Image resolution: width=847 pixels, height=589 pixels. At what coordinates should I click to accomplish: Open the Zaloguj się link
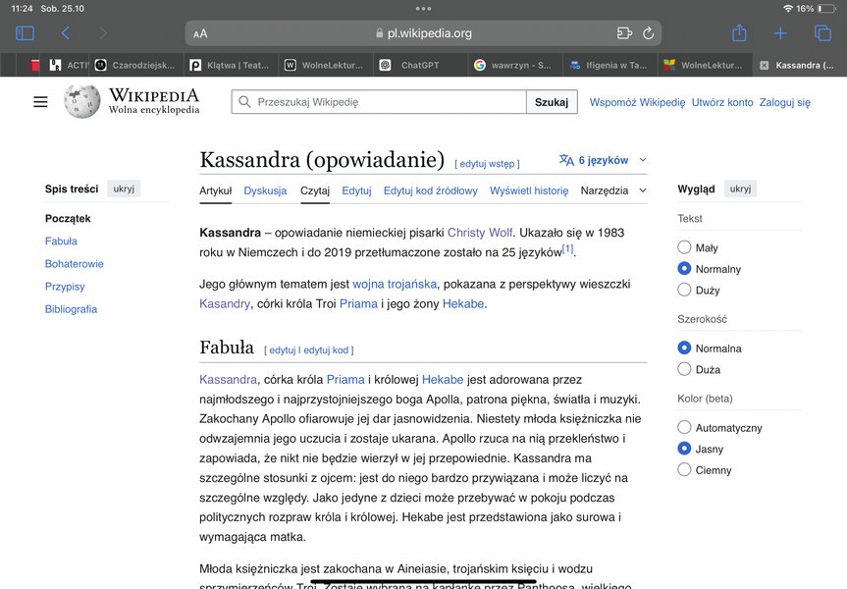pos(785,102)
